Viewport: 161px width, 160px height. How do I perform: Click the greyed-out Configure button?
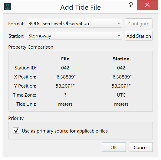point(139,23)
